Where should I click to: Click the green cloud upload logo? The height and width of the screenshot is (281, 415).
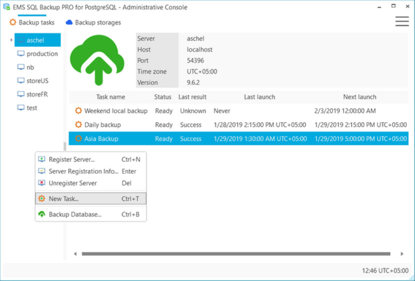97,60
